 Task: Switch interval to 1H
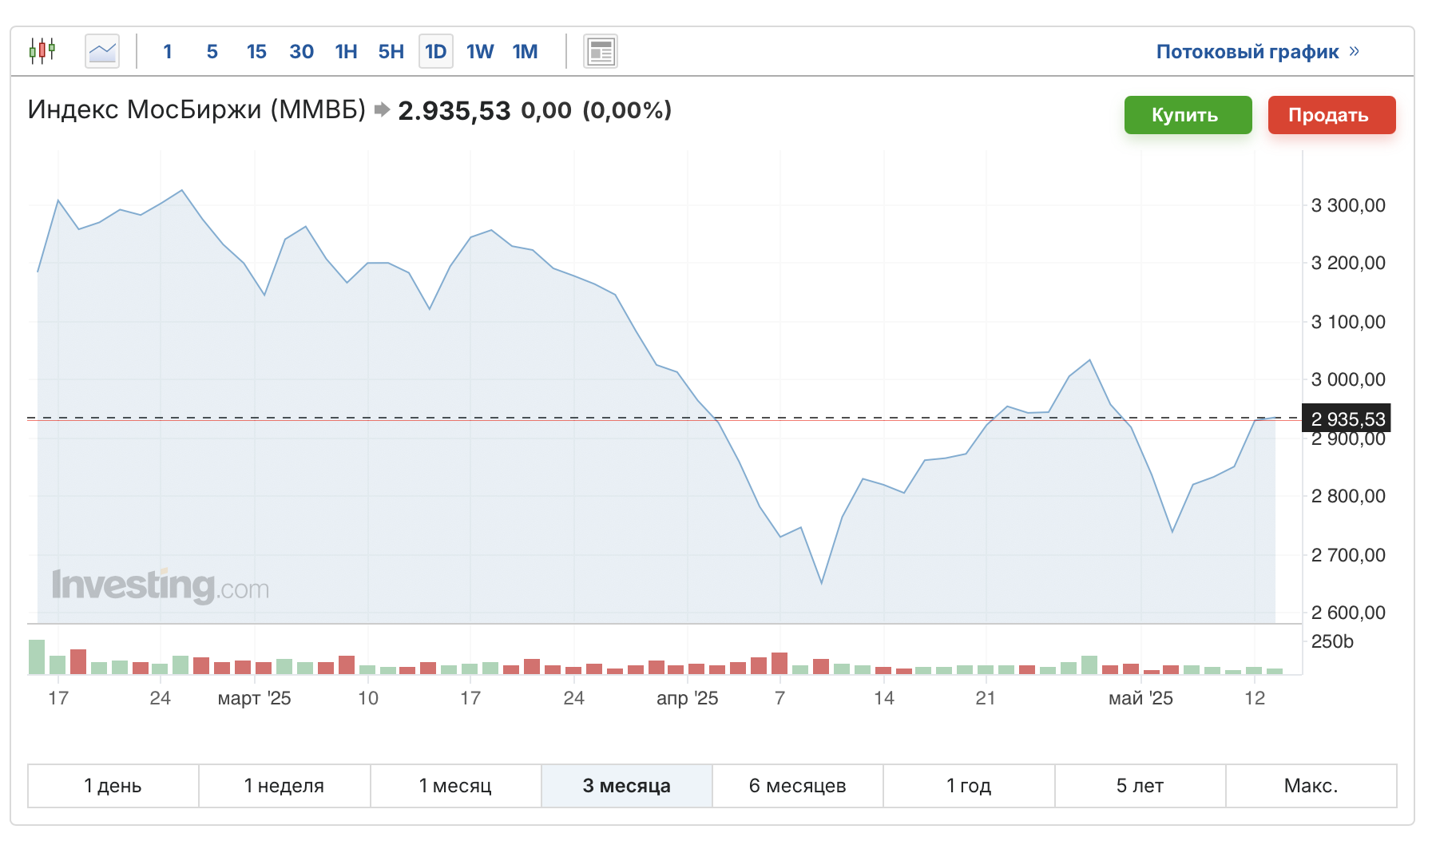(x=346, y=52)
